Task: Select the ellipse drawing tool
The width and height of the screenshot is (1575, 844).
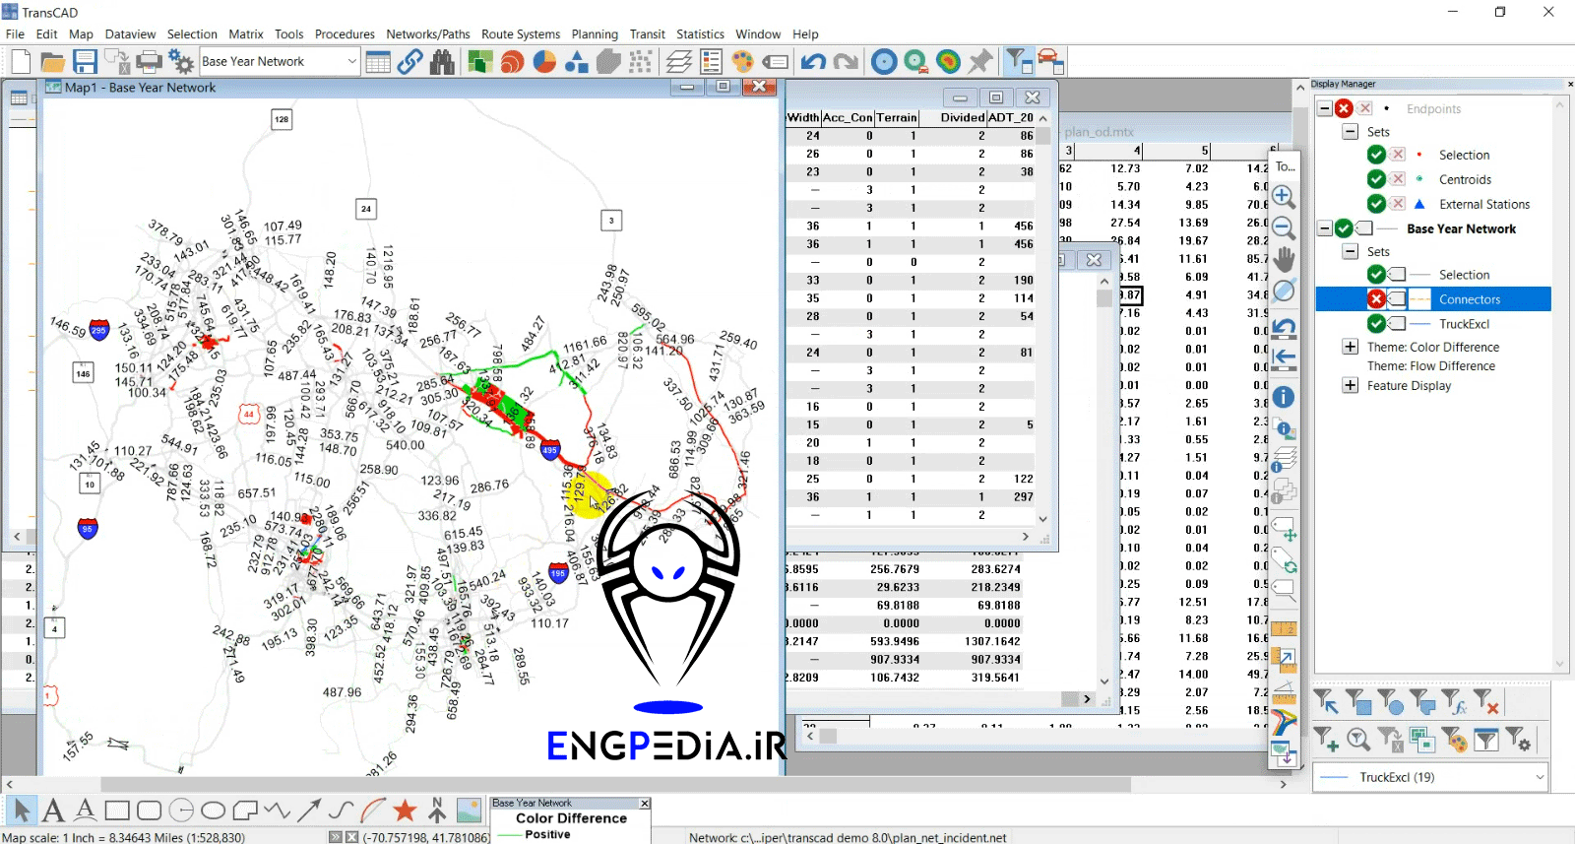Action: (213, 811)
